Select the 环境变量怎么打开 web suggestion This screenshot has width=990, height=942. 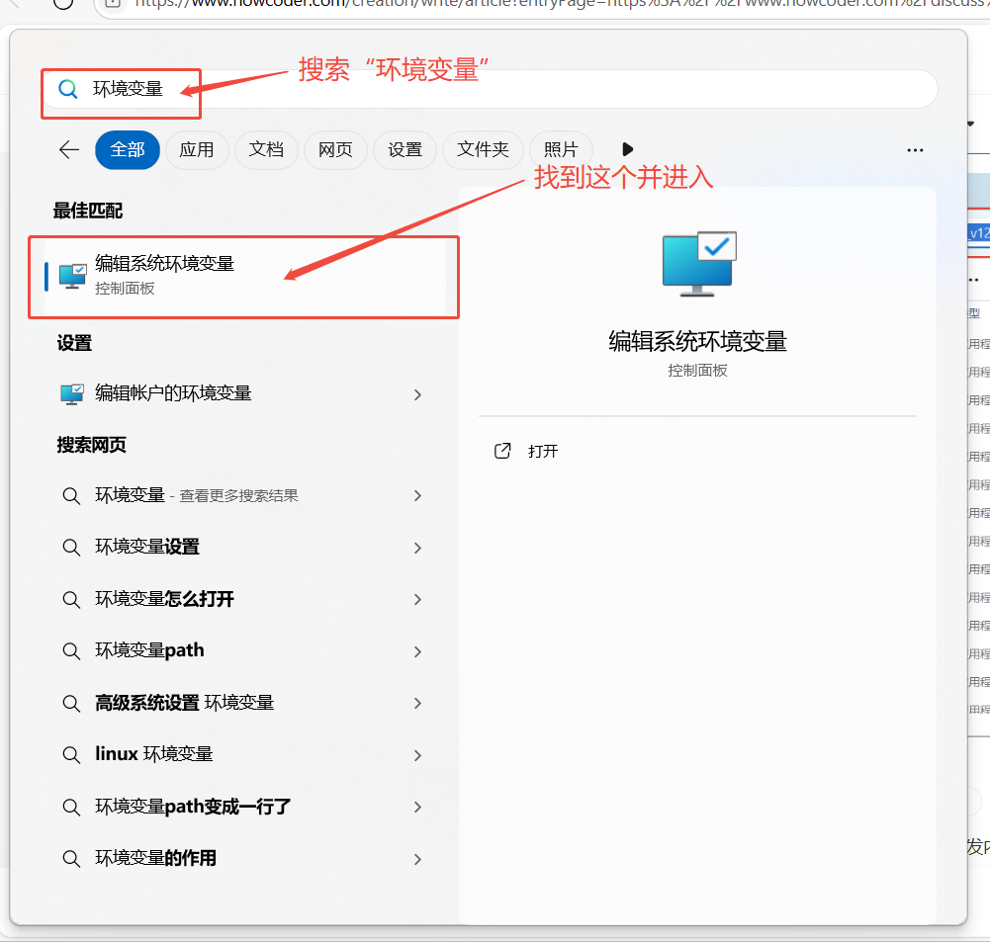coord(164,598)
